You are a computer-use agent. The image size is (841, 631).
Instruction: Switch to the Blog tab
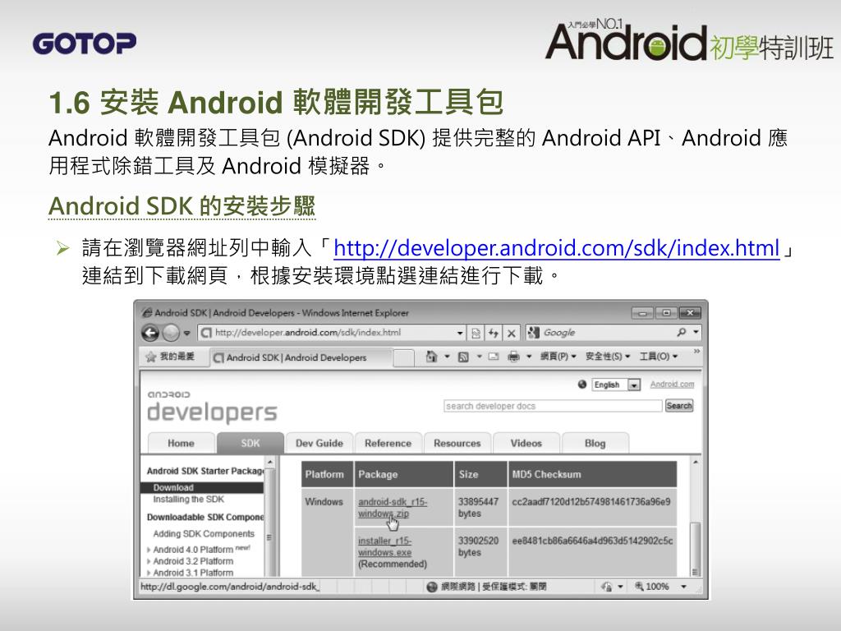click(595, 443)
